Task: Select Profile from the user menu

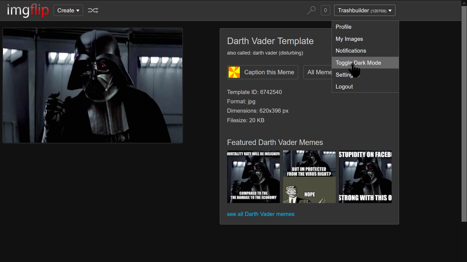Action: [x=365, y=27]
